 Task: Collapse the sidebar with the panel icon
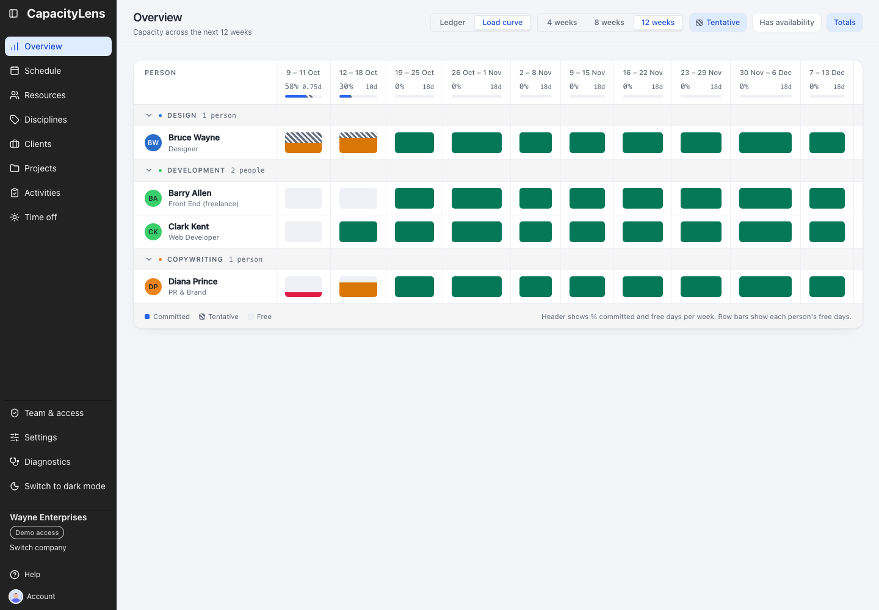tap(13, 13)
